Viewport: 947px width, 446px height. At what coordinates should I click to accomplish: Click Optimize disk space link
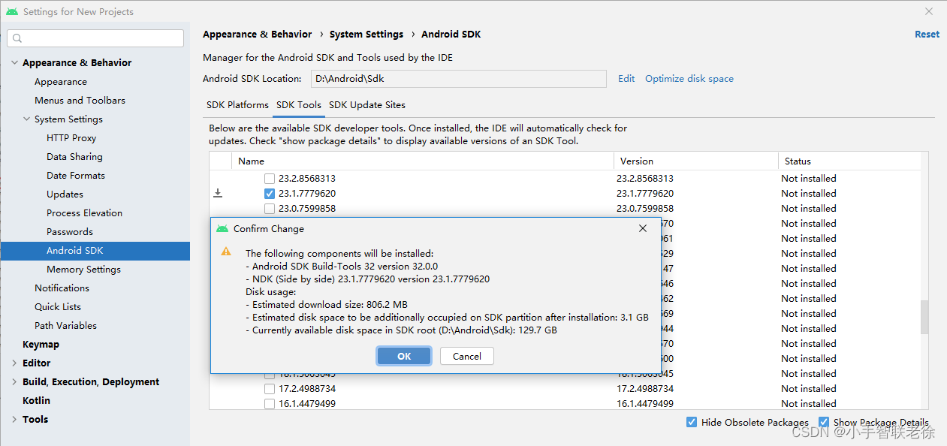click(x=689, y=78)
